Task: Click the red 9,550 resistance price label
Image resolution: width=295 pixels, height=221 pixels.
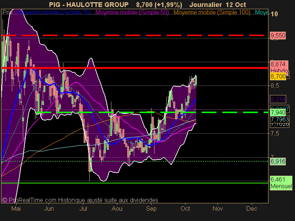Action: pos(278,35)
